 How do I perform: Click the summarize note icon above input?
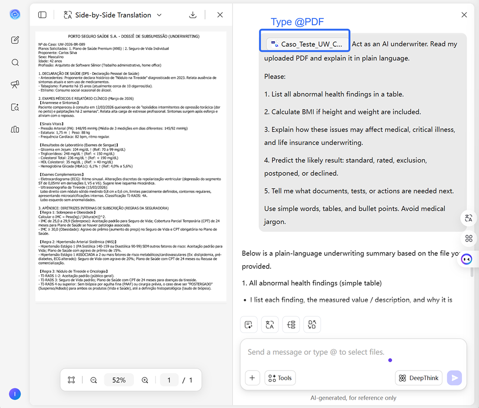[249, 324]
